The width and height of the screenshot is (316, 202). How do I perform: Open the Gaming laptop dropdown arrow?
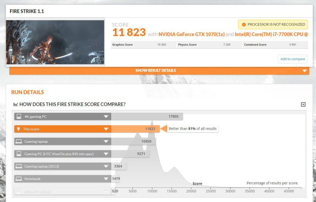pyautogui.click(x=106, y=141)
